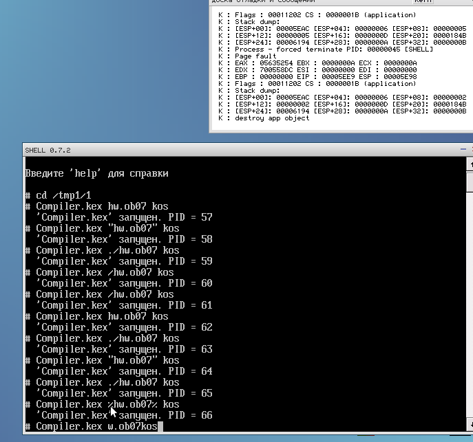Click the shell scrollbar up arrow
This screenshot has width=473, height=442.
coord(469,164)
